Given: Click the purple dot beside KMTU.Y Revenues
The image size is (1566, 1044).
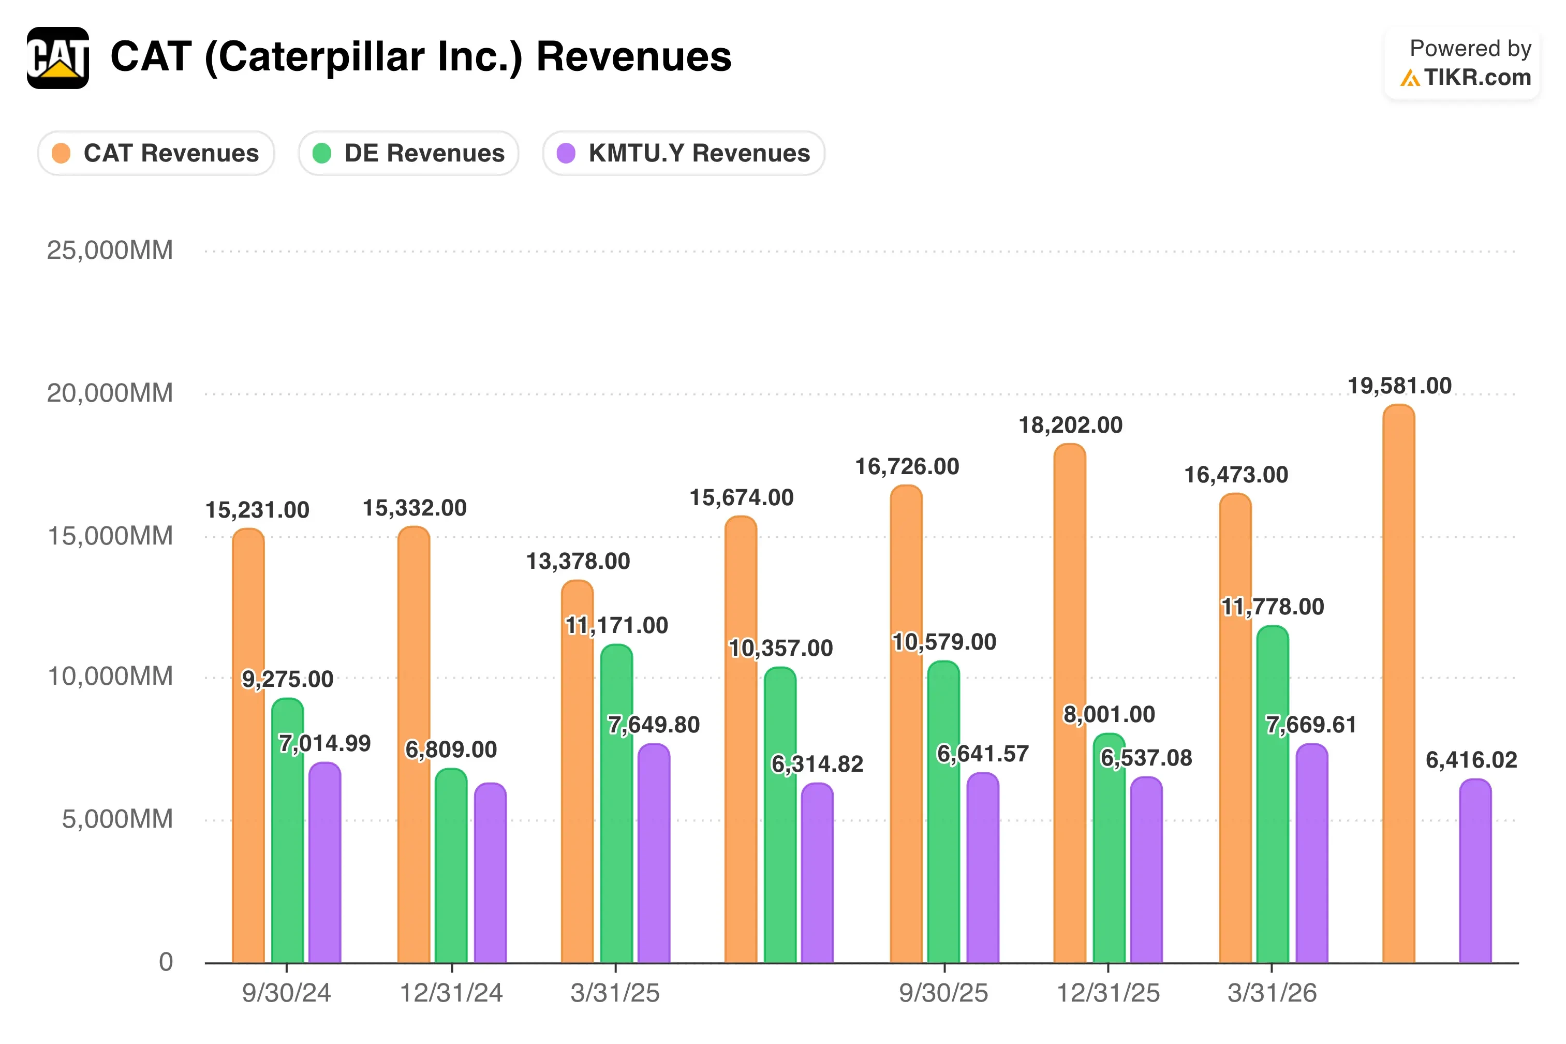Looking at the screenshot, I should (x=566, y=153).
